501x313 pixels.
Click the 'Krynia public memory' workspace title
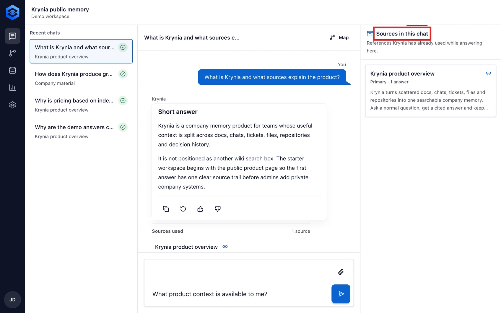tap(60, 9)
